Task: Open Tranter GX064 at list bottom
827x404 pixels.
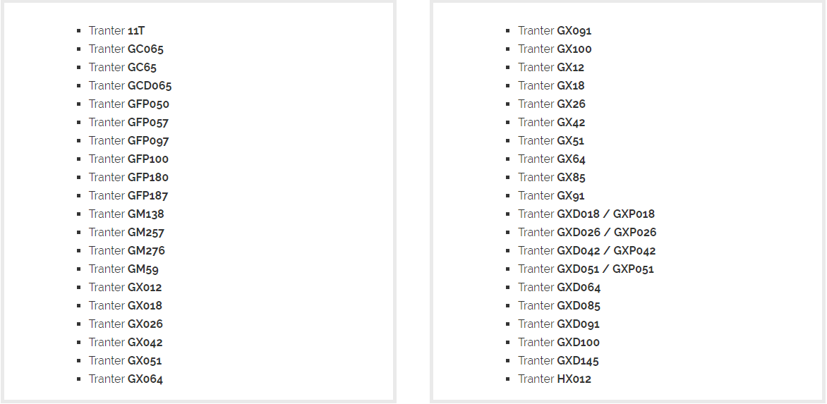Action: tap(126, 379)
